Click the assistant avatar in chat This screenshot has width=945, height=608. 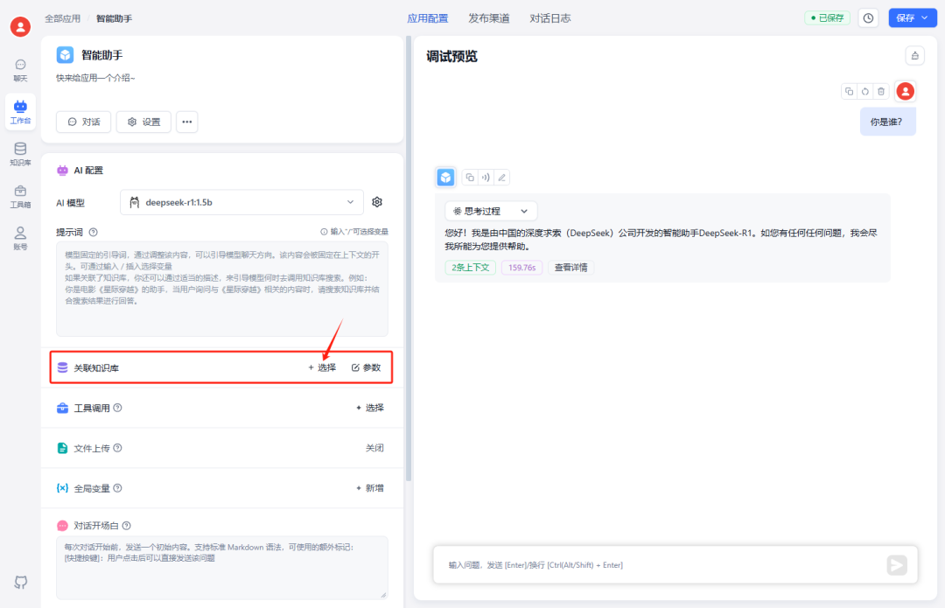[446, 178]
